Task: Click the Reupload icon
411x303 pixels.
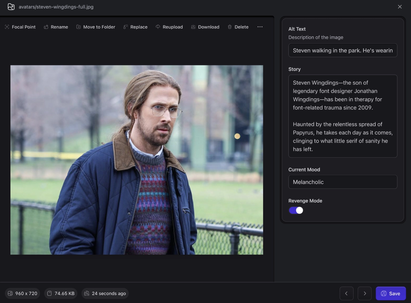Action: click(x=158, y=27)
